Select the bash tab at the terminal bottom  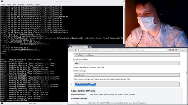pyautogui.click(x=33, y=104)
